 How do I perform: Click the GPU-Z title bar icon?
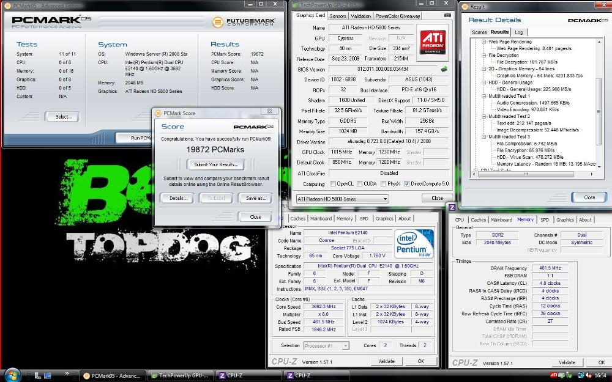point(296,5)
